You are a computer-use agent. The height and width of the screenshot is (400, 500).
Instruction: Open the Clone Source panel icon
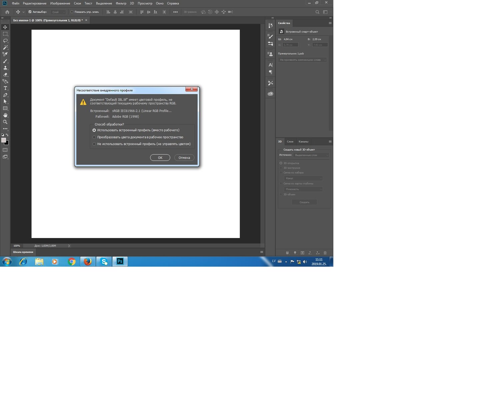(270, 54)
